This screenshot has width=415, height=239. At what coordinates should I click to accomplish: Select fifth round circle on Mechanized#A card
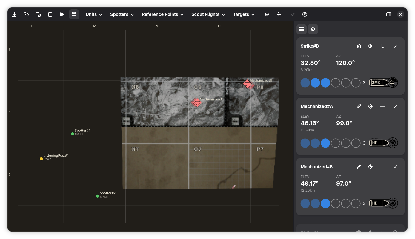(x=346, y=143)
